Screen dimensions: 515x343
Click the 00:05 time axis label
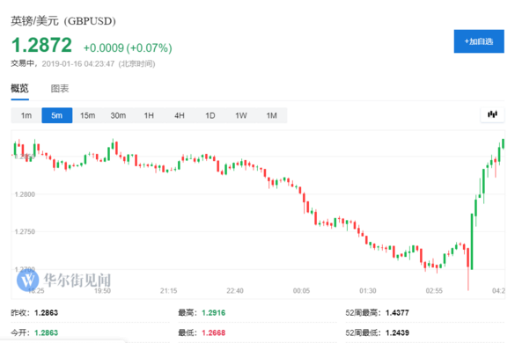tap(301, 291)
